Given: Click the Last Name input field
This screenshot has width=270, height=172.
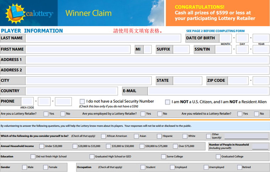Looking at the screenshot, I should (x=103, y=38).
